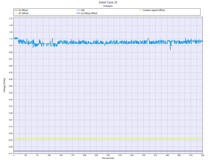Viewport: 216px width, 162px height.
Task: Click the Time (seconds) axis title
Action: [x=108, y=158]
